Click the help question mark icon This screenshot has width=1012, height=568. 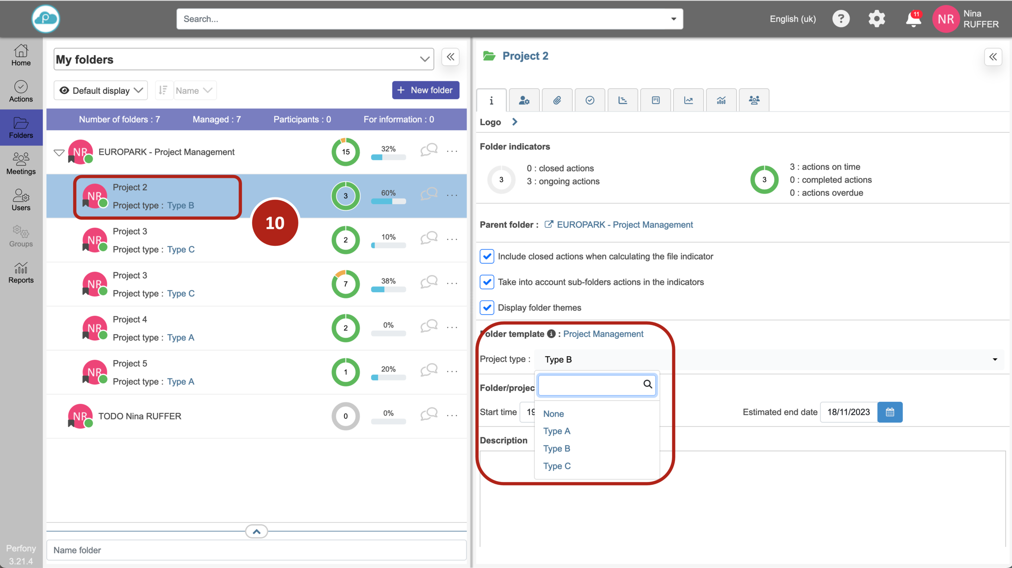click(841, 19)
